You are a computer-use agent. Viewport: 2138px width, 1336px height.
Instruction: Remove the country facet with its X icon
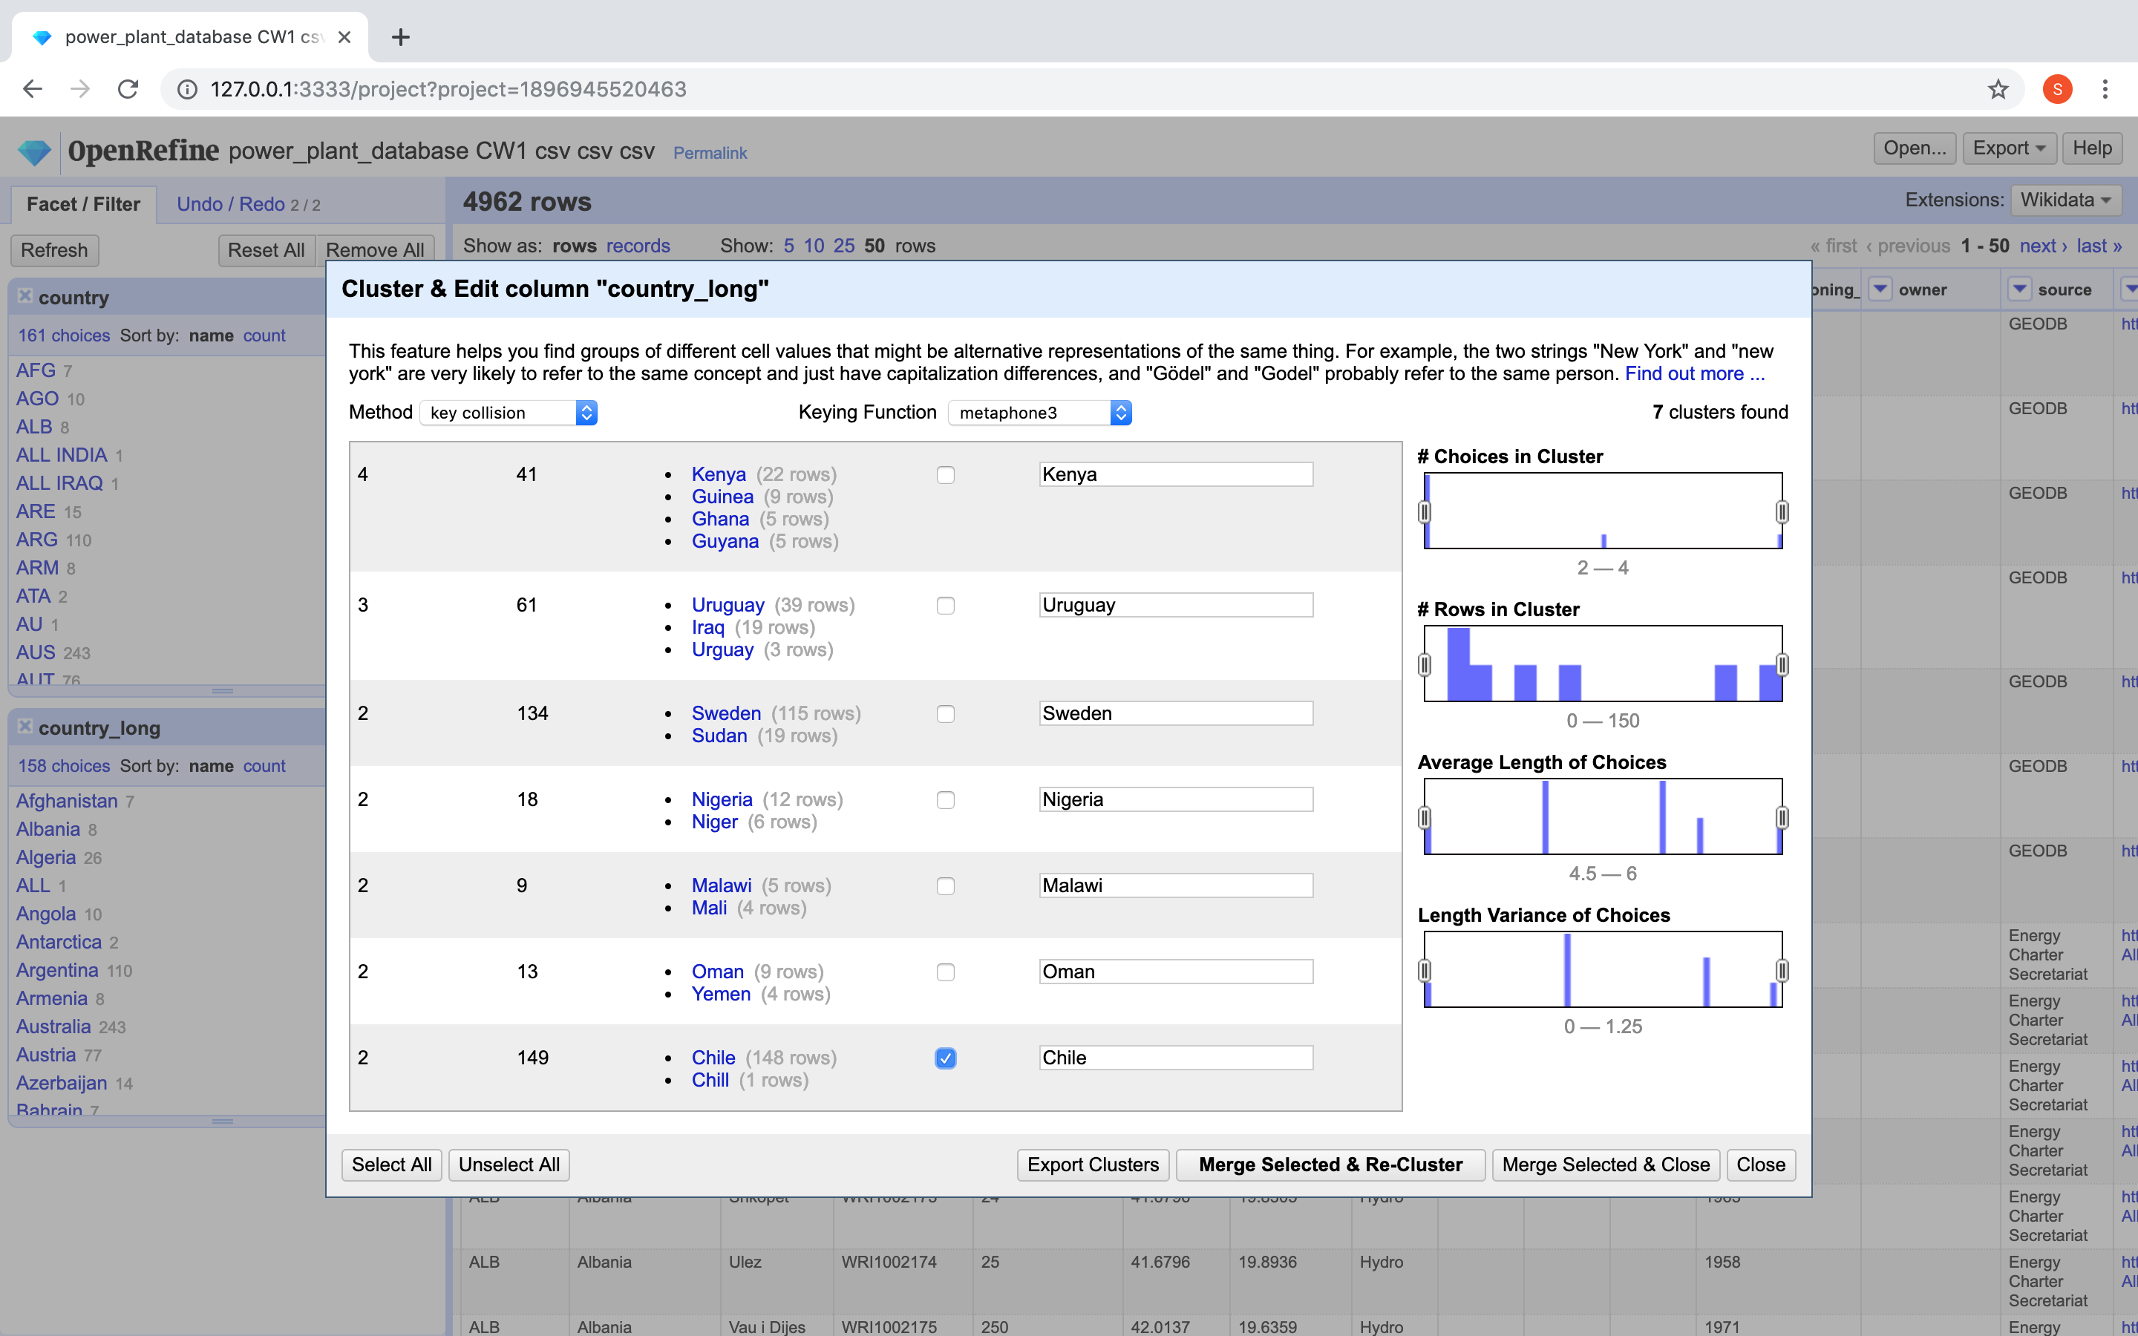(x=24, y=296)
